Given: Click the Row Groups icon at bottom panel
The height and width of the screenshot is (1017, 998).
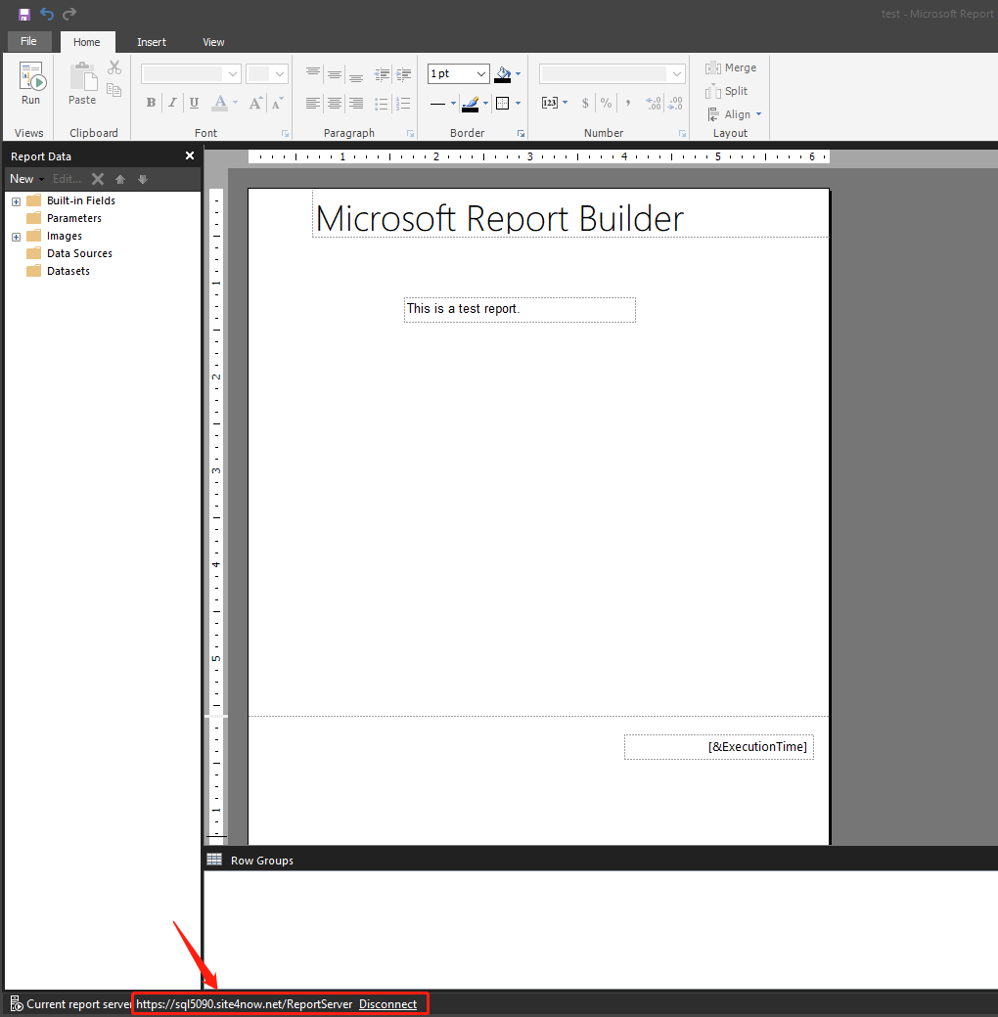Looking at the screenshot, I should (214, 860).
